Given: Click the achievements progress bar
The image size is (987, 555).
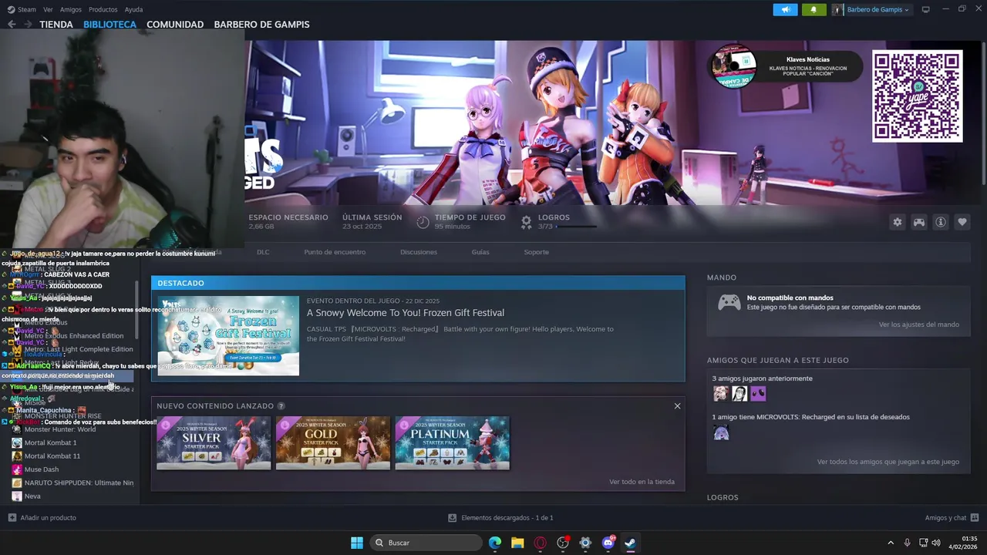Looking at the screenshot, I should click(576, 227).
